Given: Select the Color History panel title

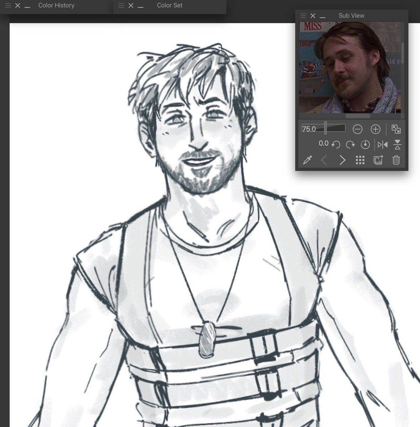Looking at the screenshot, I should (56, 5).
